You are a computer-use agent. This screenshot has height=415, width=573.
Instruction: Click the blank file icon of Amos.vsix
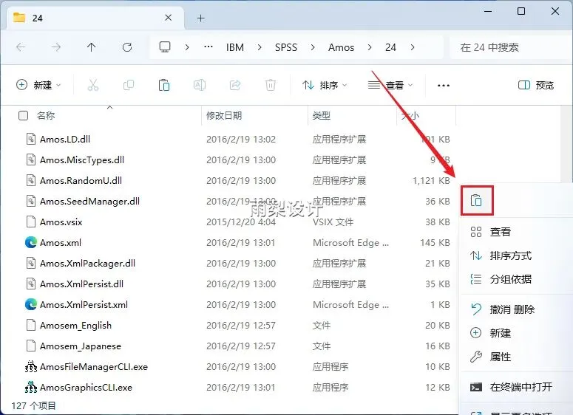pos(31,222)
